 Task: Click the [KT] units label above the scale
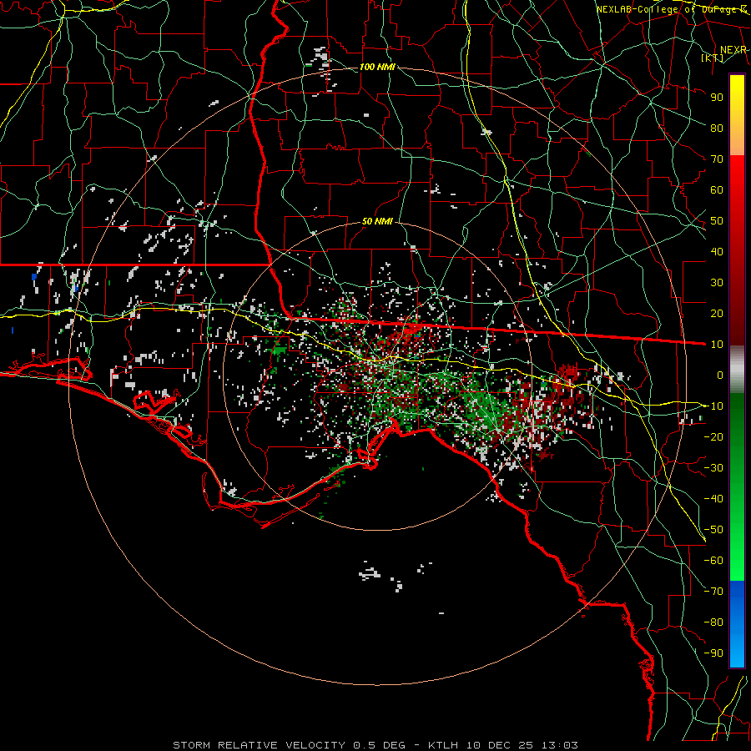tap(713, 58)
